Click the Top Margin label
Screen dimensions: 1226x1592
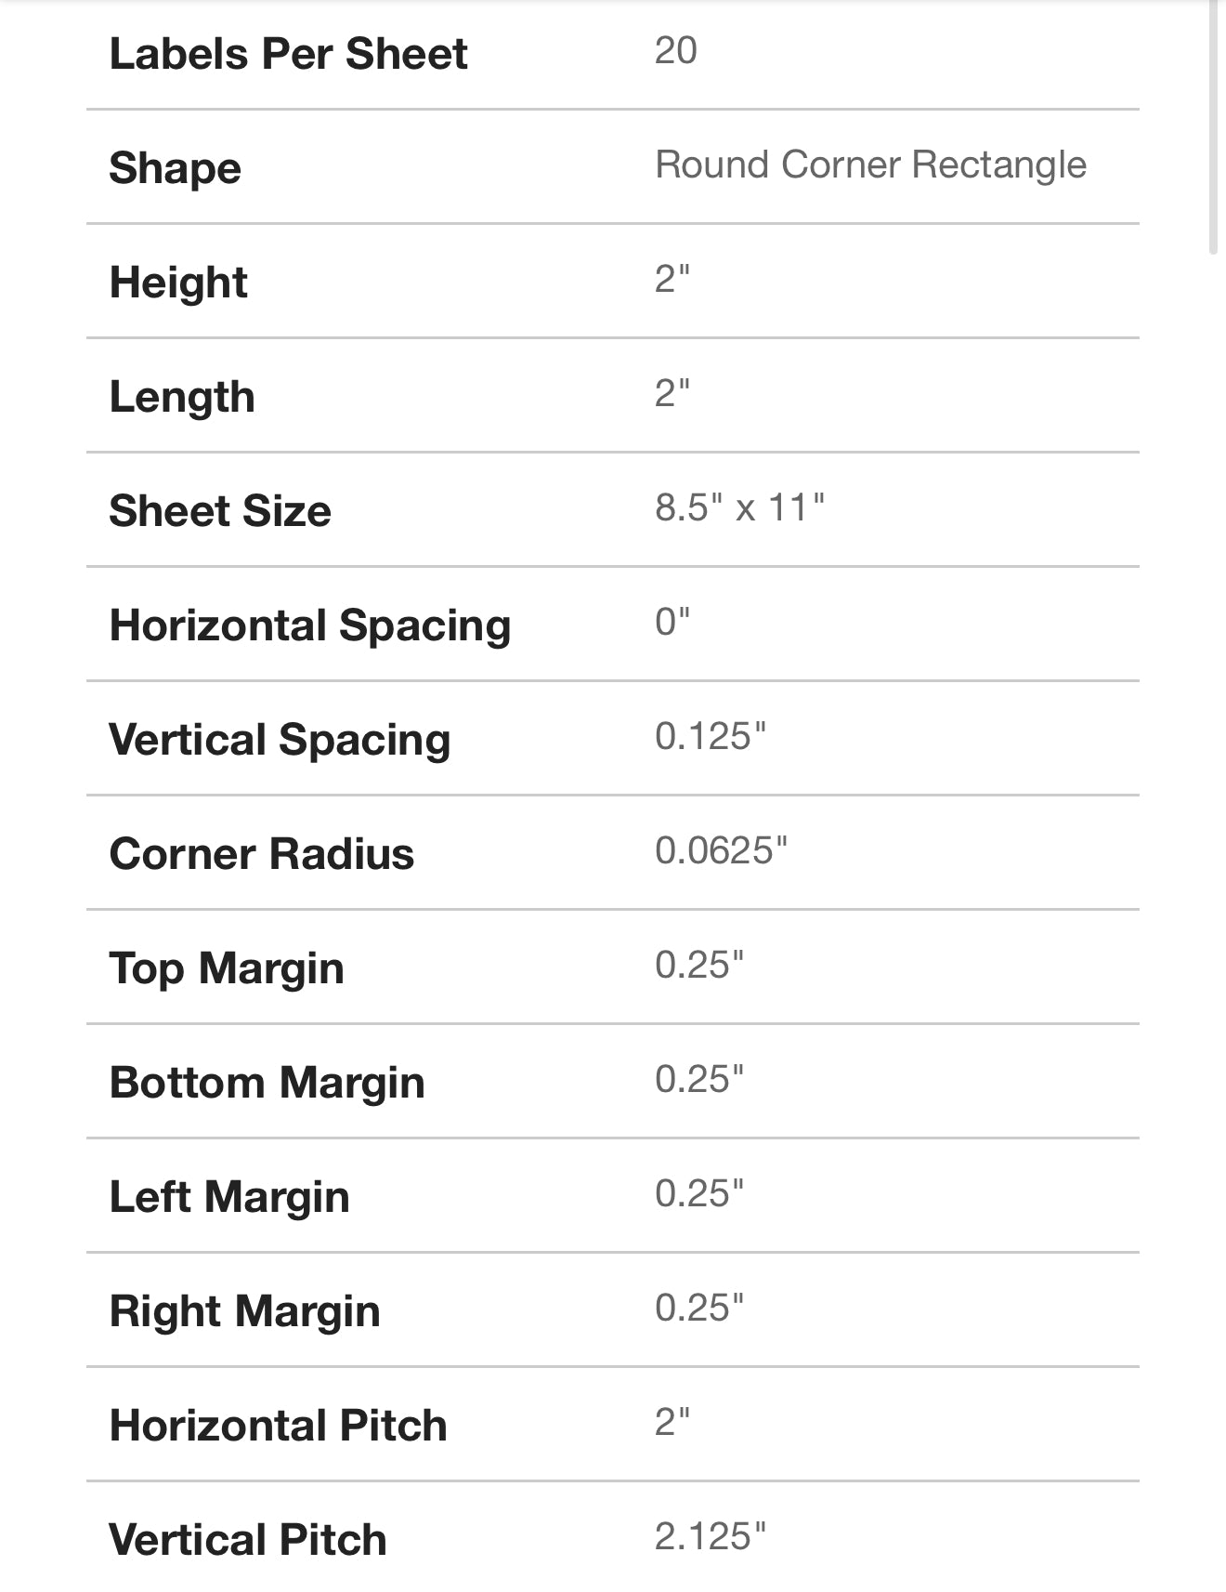[x=227, y=968]
